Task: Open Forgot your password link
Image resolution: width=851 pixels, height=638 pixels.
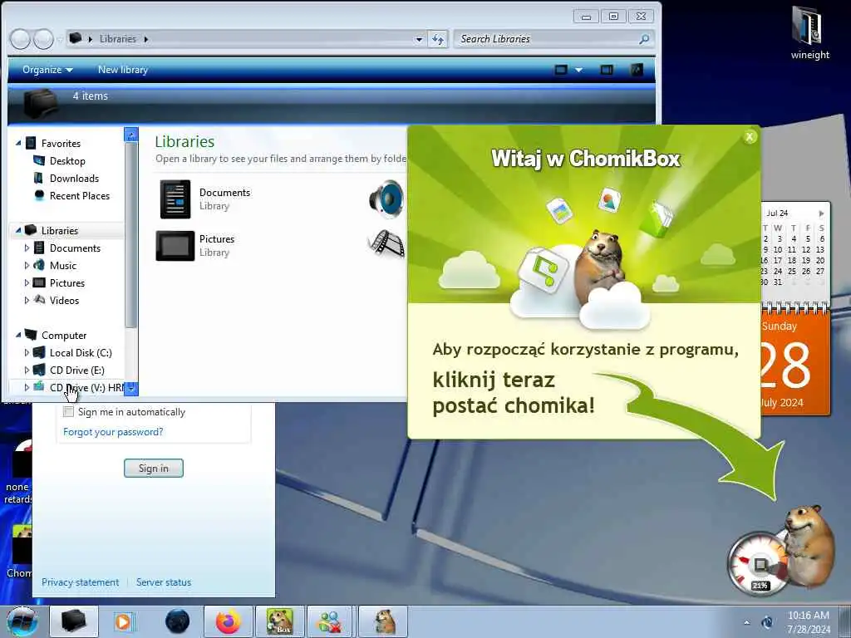Action: pos(113,432)
